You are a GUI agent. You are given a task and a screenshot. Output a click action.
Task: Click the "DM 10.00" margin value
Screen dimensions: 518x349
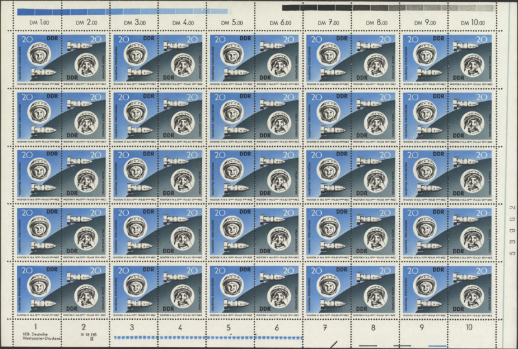(x=473, y=23)
